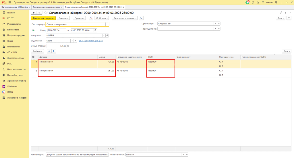Move row up with blue arrow
Viewport: 294px width, 158px height.
(x=49, y=51)
